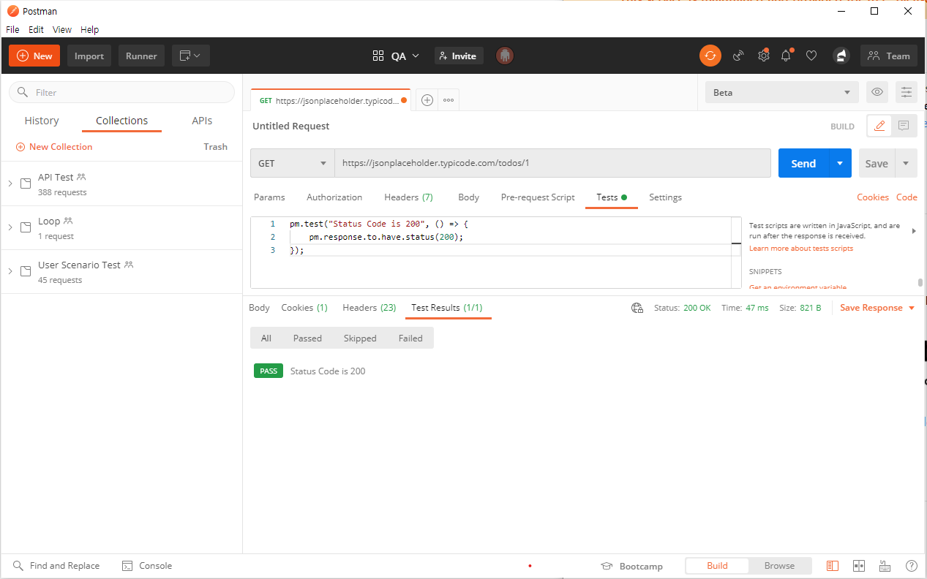Click the heart icon in header
Screen dimensions: 927x579
click(x=811, y=56)
